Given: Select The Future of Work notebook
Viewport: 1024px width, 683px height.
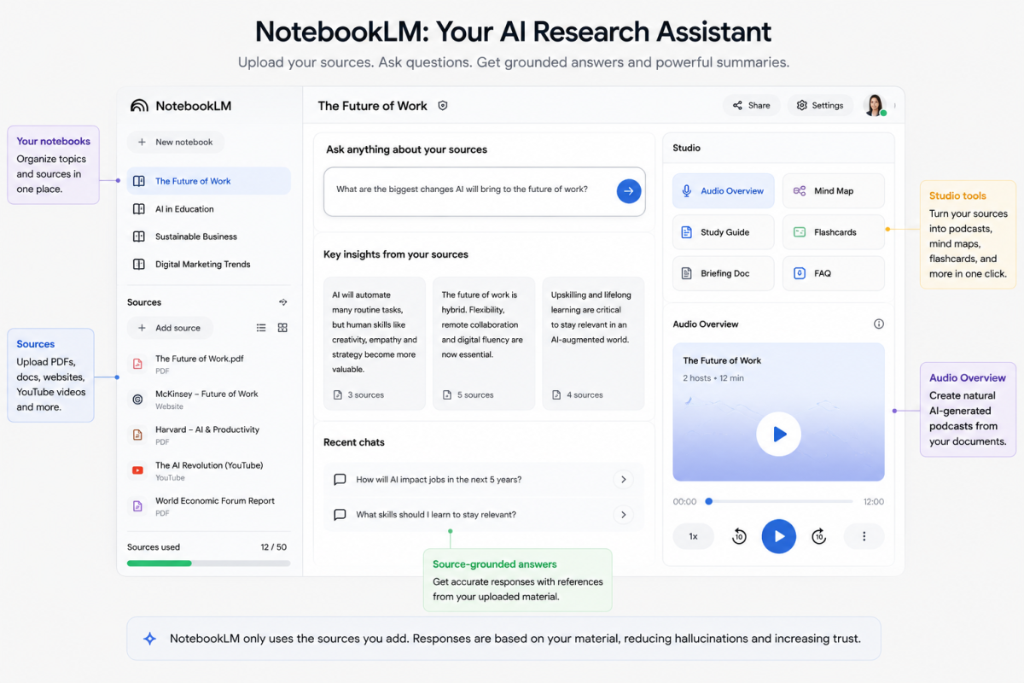Looking at the screenshot, I should pos(208,181).
